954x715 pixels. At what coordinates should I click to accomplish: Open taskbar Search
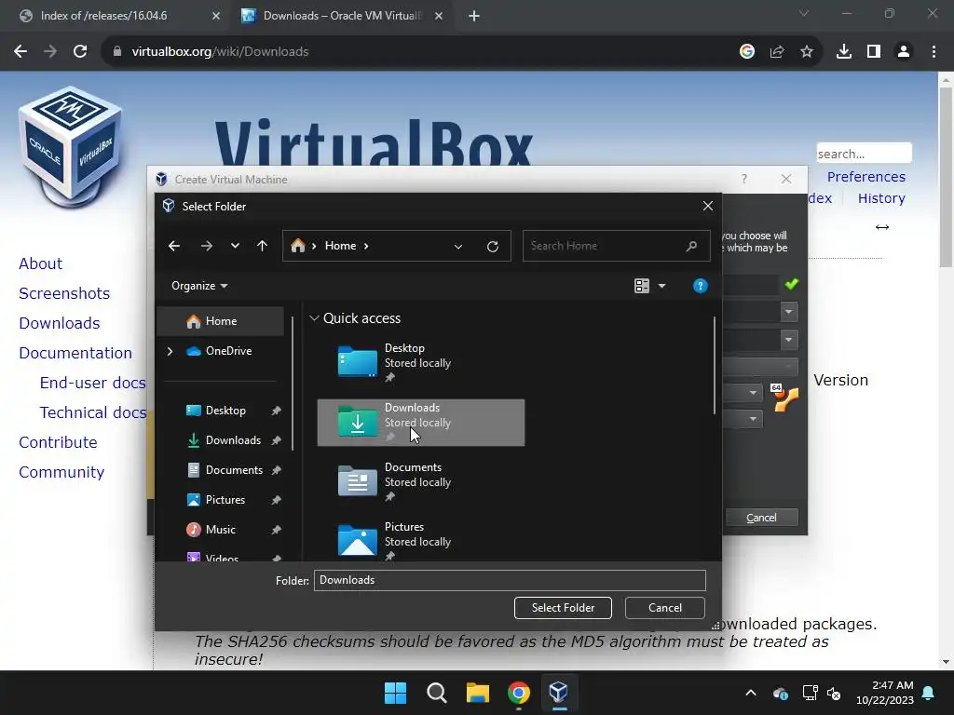tap(437, 693)
